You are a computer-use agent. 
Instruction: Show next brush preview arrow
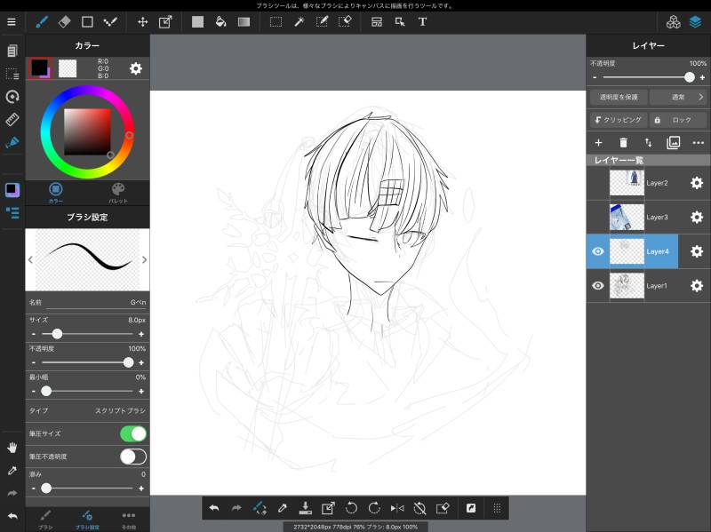coord(144,259)
